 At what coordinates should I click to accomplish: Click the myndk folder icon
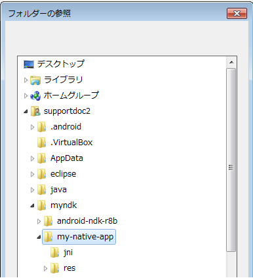[x=41, y=205]
